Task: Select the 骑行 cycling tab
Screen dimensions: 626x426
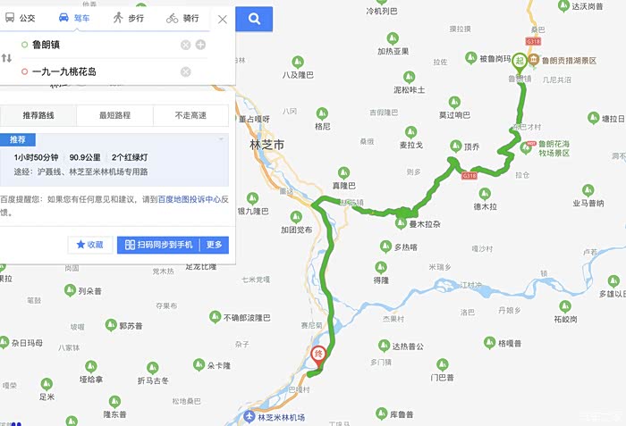Action: (x=182, y=18)
